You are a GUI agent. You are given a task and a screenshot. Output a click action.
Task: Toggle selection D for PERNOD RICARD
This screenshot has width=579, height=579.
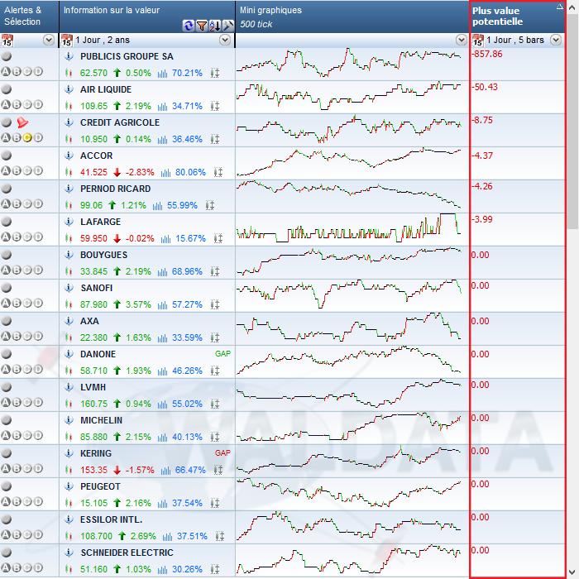[x=38, y=203]
